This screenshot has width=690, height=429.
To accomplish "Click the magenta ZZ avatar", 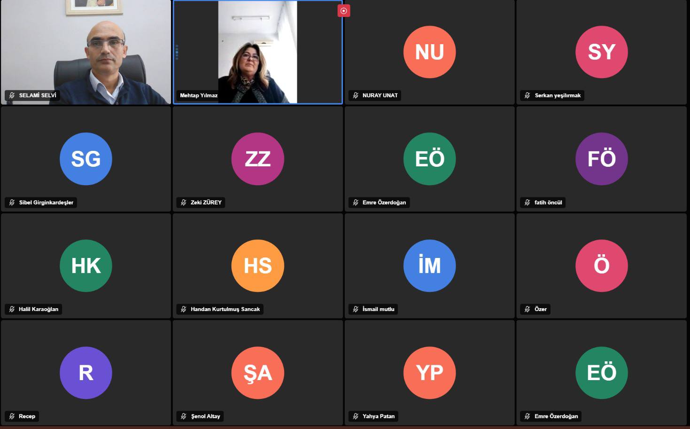I will [x=257, y=159].
